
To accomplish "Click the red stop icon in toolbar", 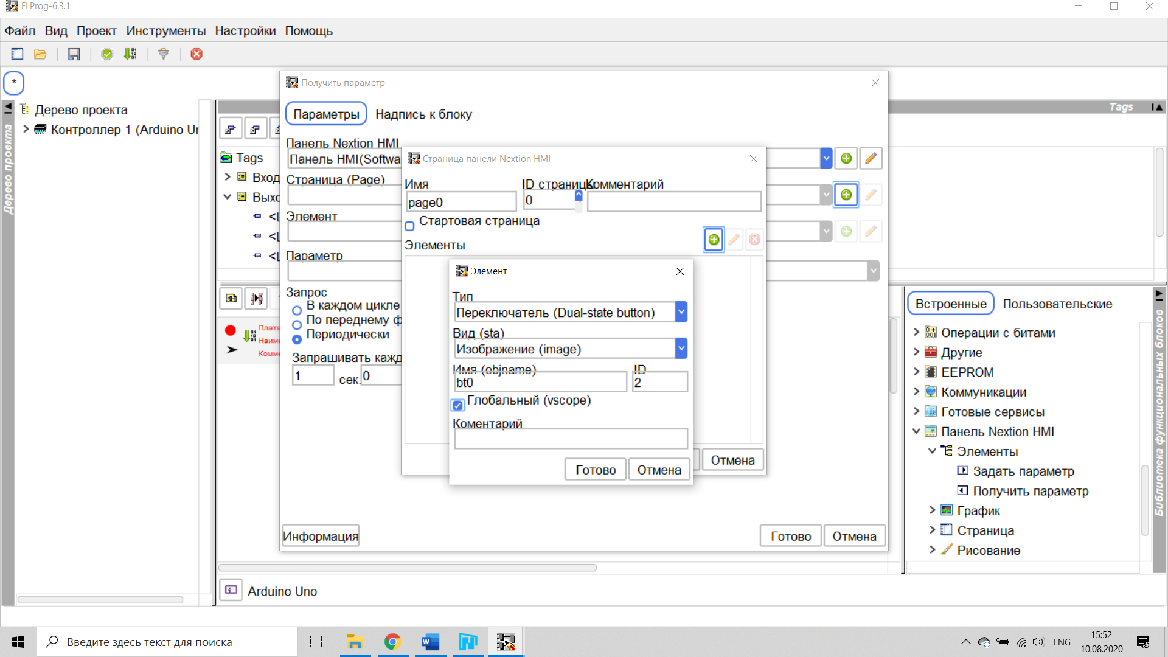I will point(196,54).
